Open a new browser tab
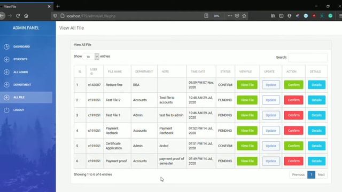The height and width of the screenshot is (192, 342). (58, 6)
